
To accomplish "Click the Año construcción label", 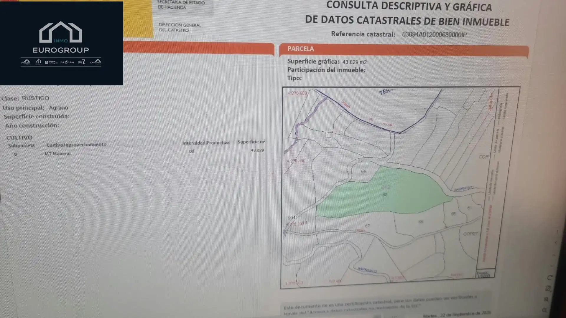I will (x=32, y=125).
